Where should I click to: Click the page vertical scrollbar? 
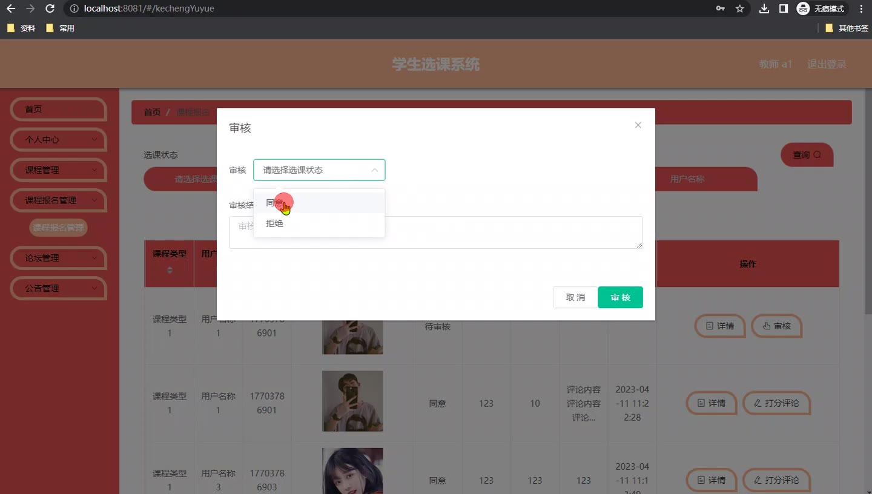coord(868,202)
